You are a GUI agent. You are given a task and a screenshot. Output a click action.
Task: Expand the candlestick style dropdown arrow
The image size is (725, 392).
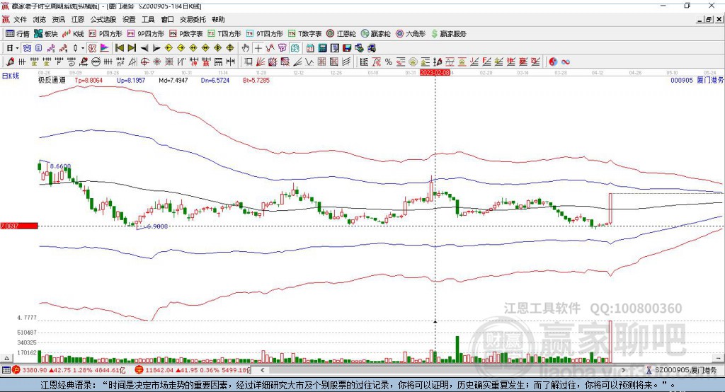click(83, 48)
